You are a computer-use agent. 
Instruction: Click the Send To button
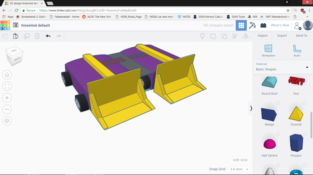(301, 36)
